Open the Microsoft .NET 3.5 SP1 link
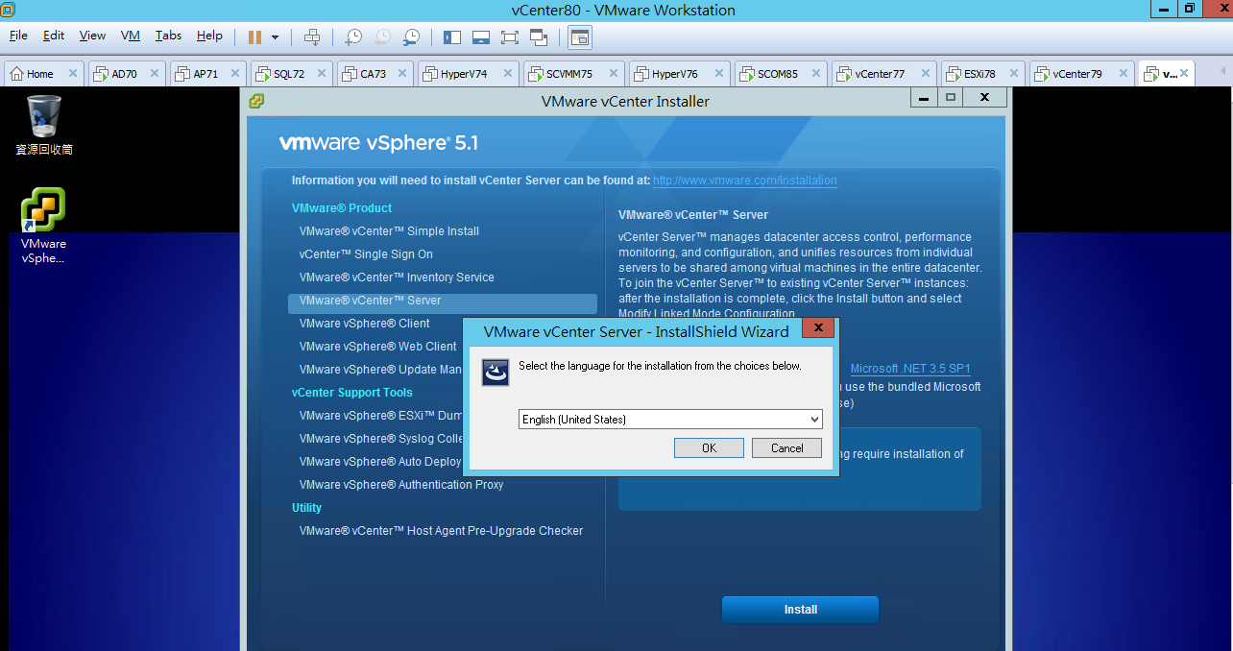Viewport: 1233px width, 651px height. tap(910, 369)
